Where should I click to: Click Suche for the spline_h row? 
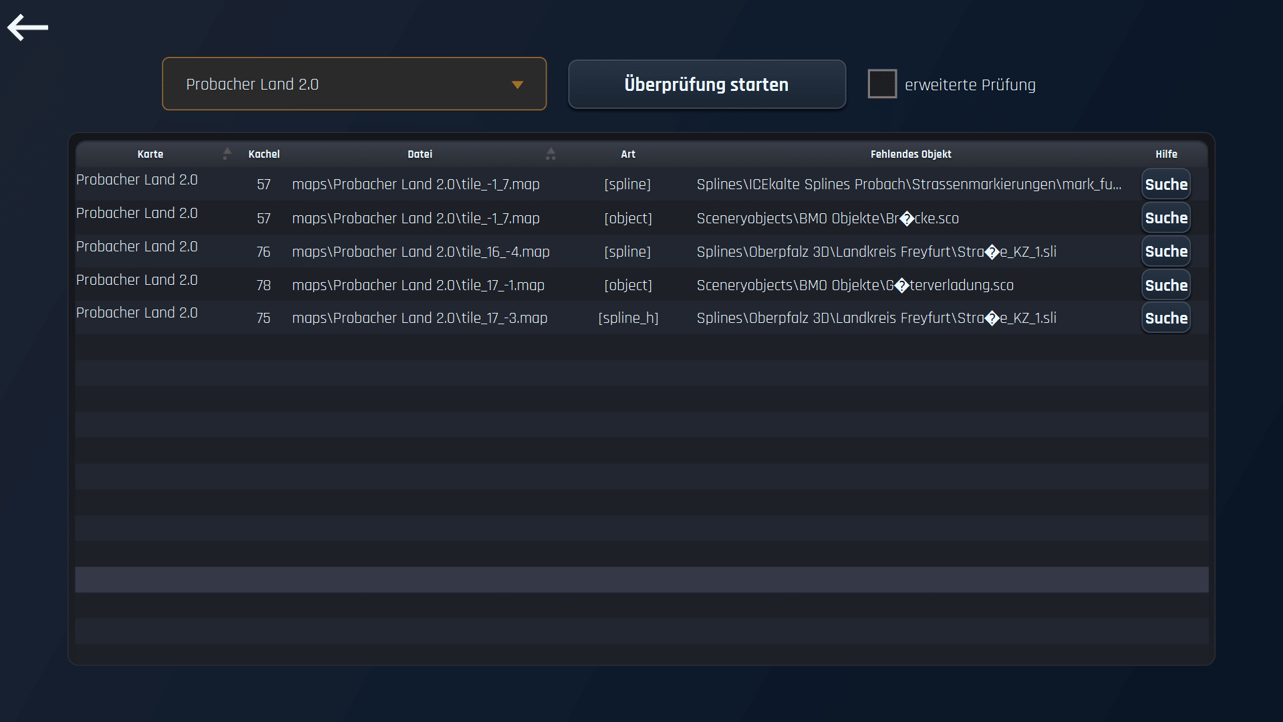[x=1165, y=318]
